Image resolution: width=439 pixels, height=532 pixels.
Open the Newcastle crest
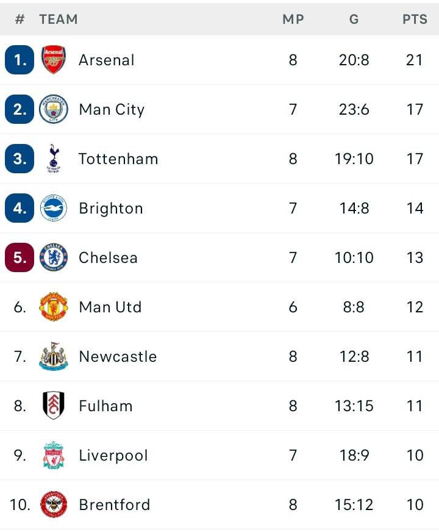(53, 356)
